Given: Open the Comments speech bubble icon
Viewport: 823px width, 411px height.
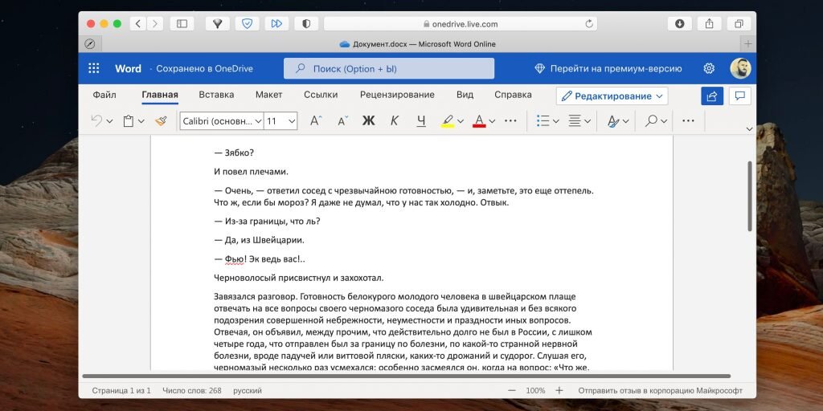Looking at the screenshot, I should click(x=740, y=96).
